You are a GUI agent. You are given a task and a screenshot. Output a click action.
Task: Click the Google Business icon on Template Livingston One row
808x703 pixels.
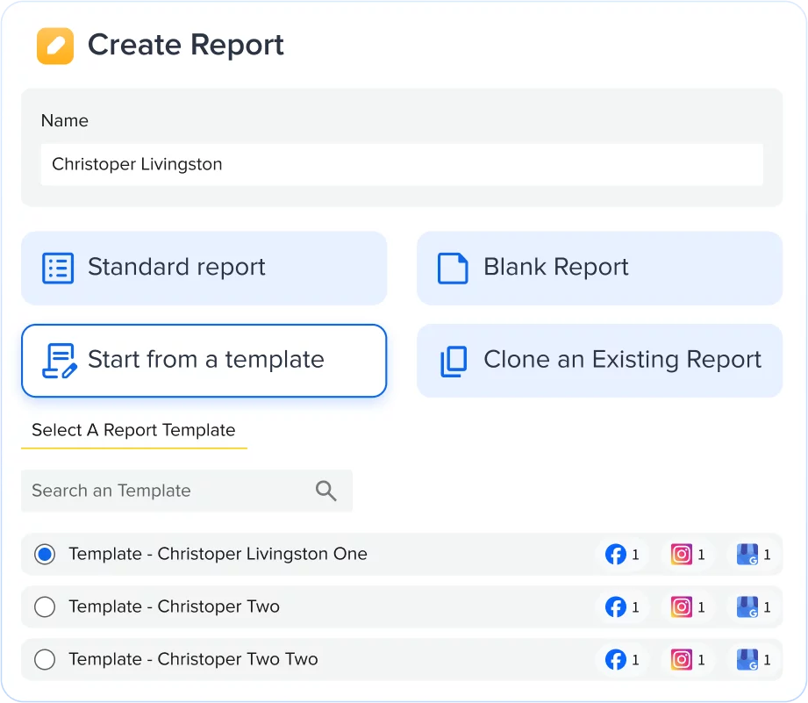747,555
